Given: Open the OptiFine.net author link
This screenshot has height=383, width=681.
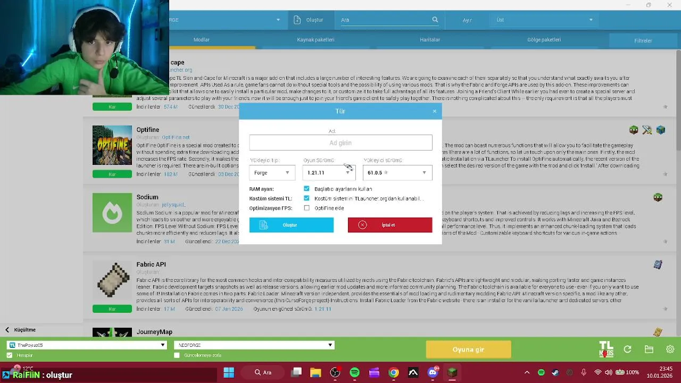Looking at the screenshot, I should [x=176, y=137].
